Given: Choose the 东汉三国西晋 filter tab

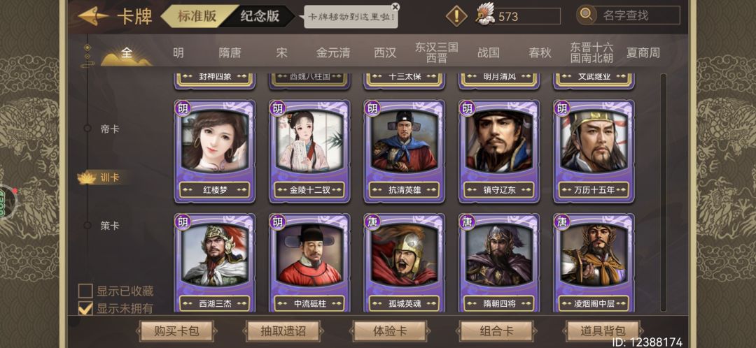Looking at the screenshot, I should pos(436,52).
